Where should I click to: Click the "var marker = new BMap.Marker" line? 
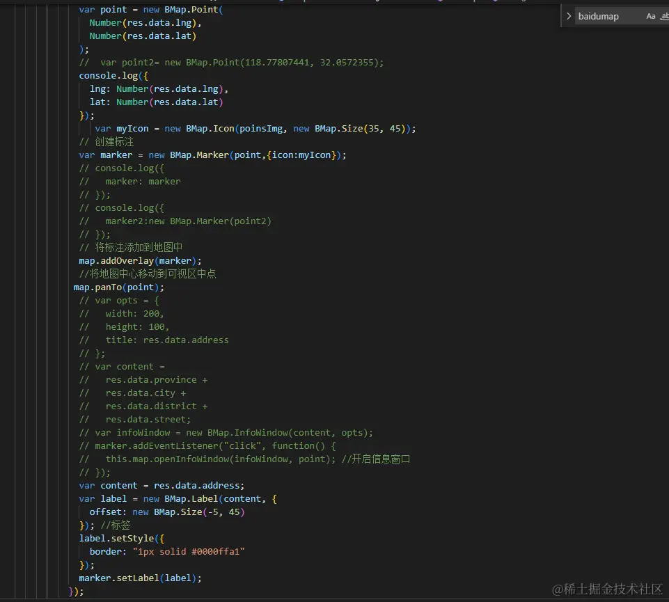pyautogui.click(x=212, y=155)
